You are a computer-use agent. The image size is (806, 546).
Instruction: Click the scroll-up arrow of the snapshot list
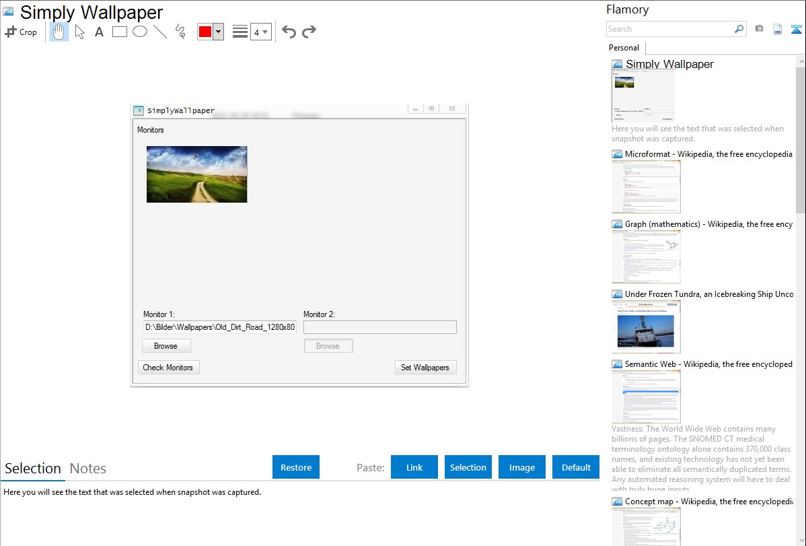click(801, 62)
